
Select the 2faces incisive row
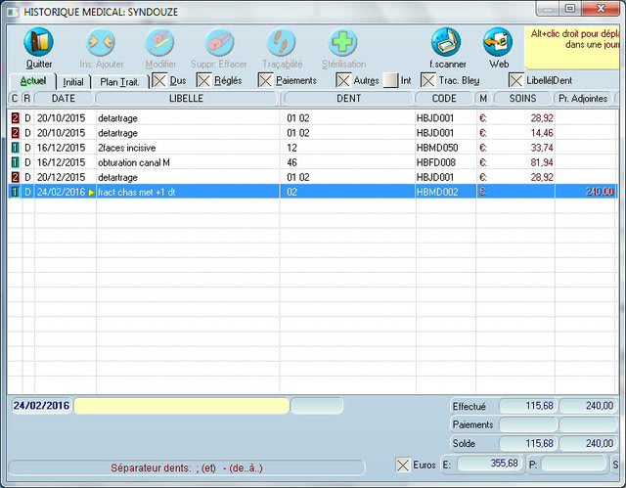[126, 148]
